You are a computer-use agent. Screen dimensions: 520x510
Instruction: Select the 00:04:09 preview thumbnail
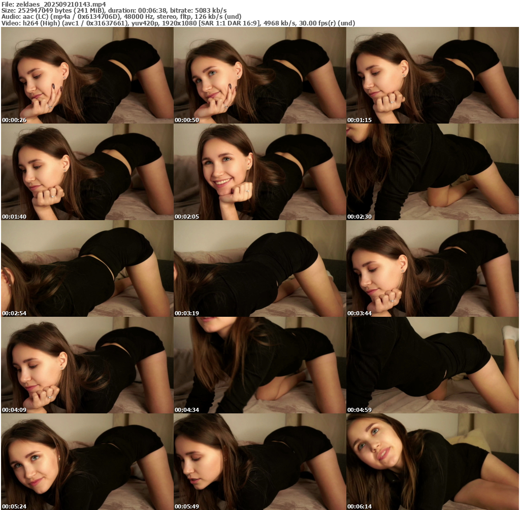coord(87,365)
